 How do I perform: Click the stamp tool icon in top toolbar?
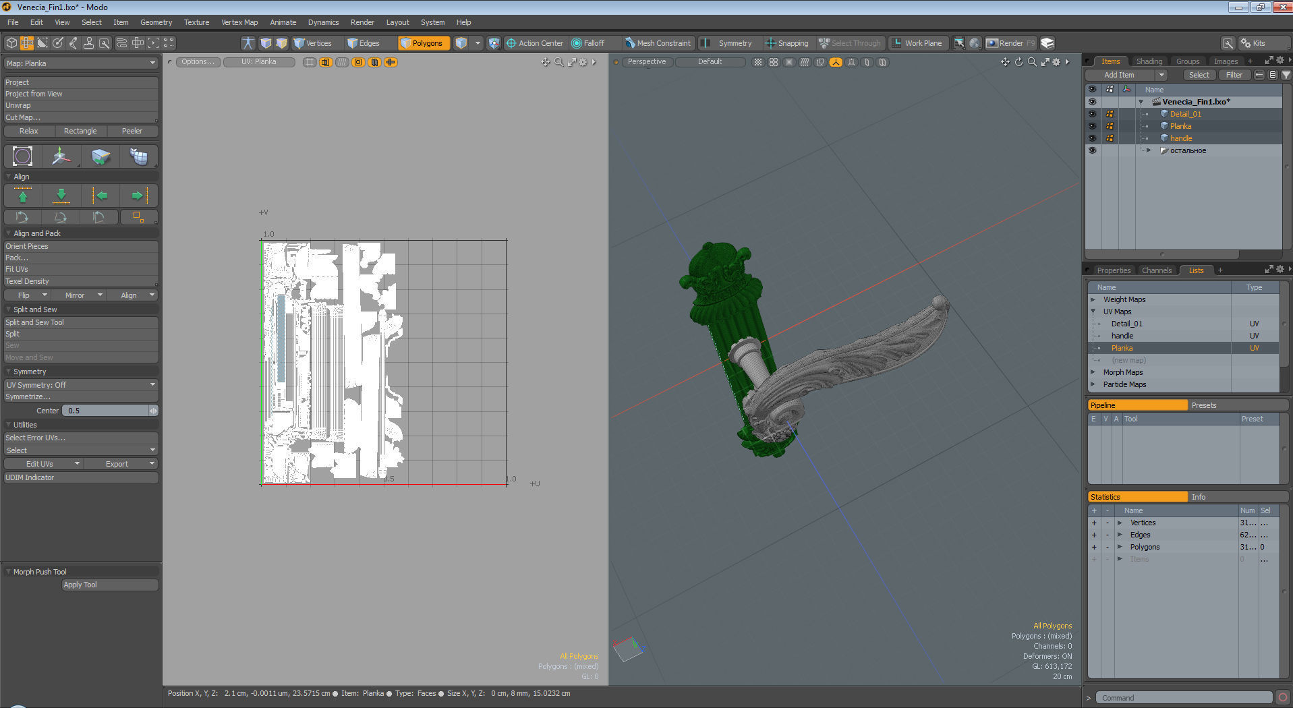click(x=88, y=43)
